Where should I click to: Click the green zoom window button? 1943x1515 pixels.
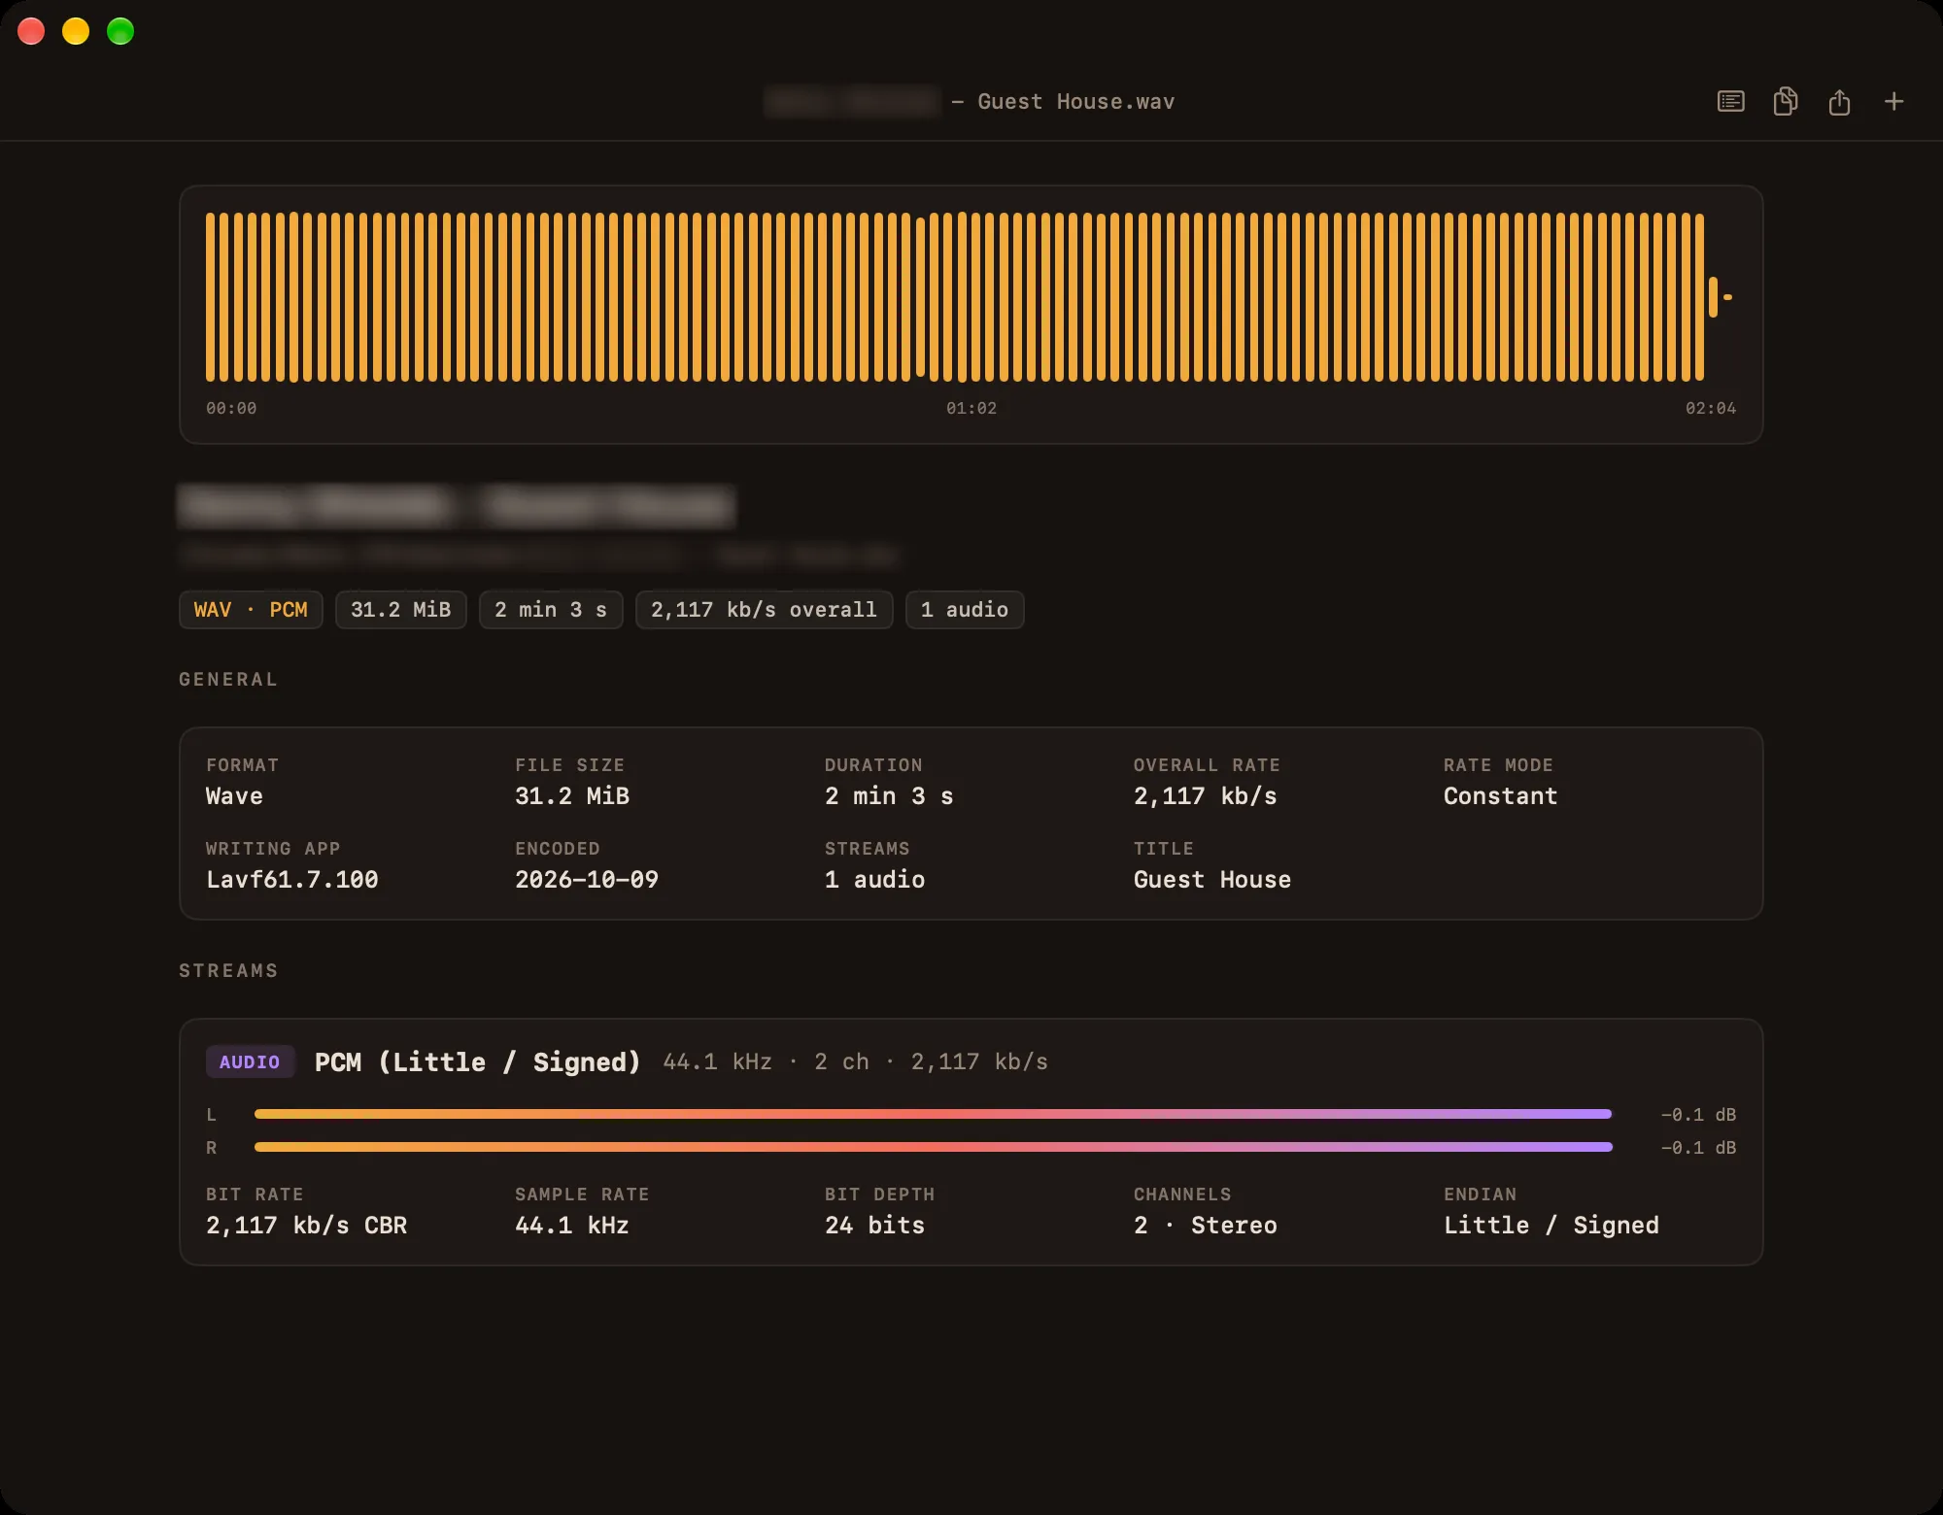click(120, 31)
